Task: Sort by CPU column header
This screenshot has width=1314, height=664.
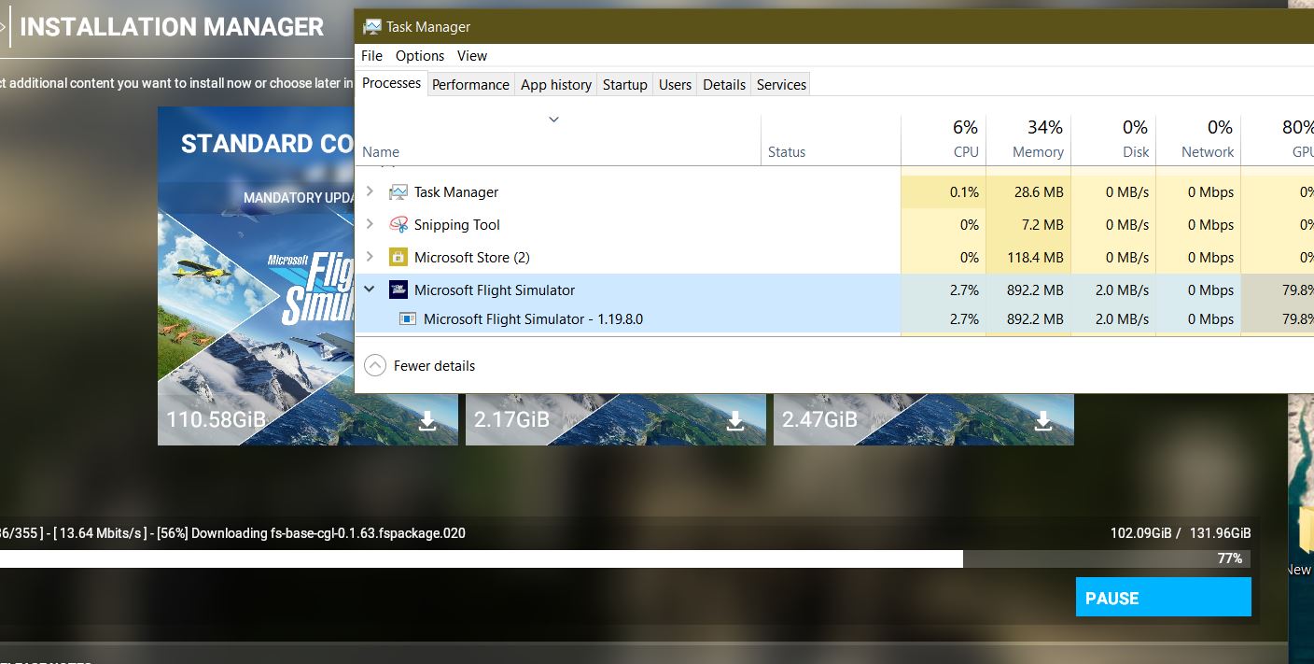Action: tap(943, 140)
